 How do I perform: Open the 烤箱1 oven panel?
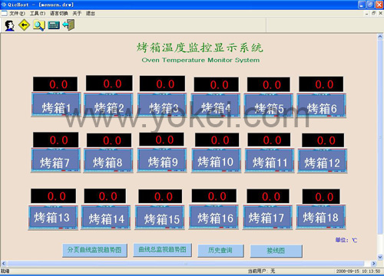[x=56, y=104]
